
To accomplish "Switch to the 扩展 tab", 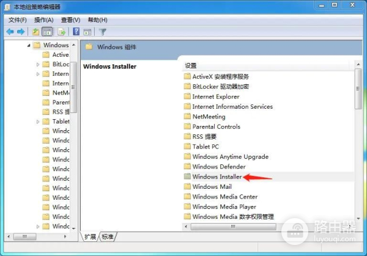I will pyautogui.click(x=90, y=236).
